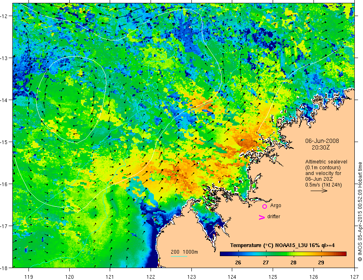Click the '200 1000m' depth label
This screenshot has height=280, width=363.
click(184, 252)
